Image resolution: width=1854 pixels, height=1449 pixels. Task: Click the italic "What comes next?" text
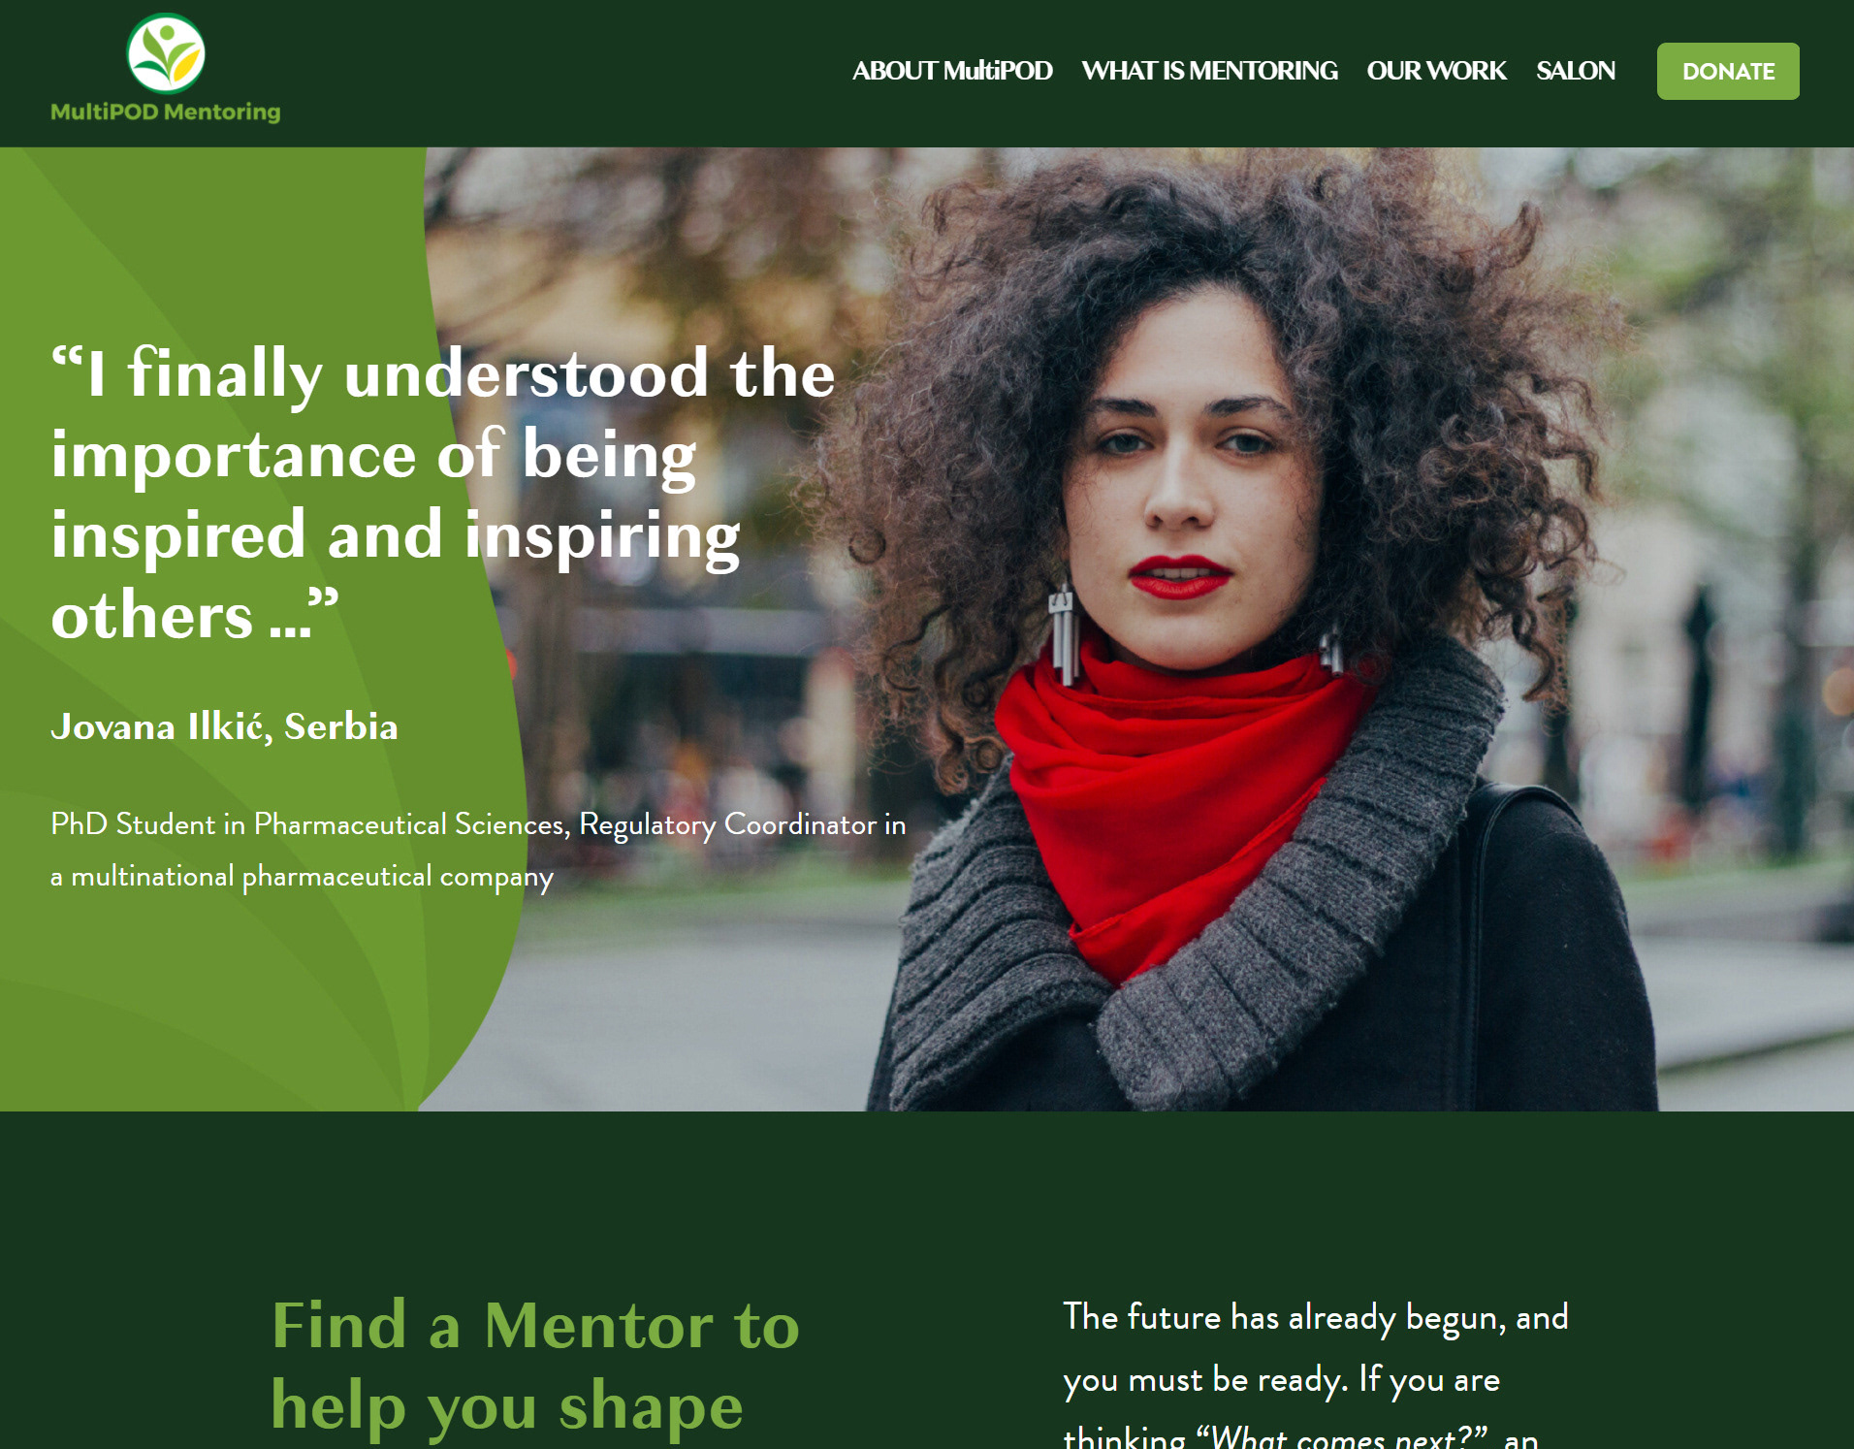coord(1342,1435)
